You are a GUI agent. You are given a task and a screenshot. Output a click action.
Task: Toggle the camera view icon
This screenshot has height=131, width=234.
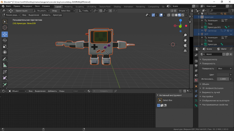click(185, 45)
